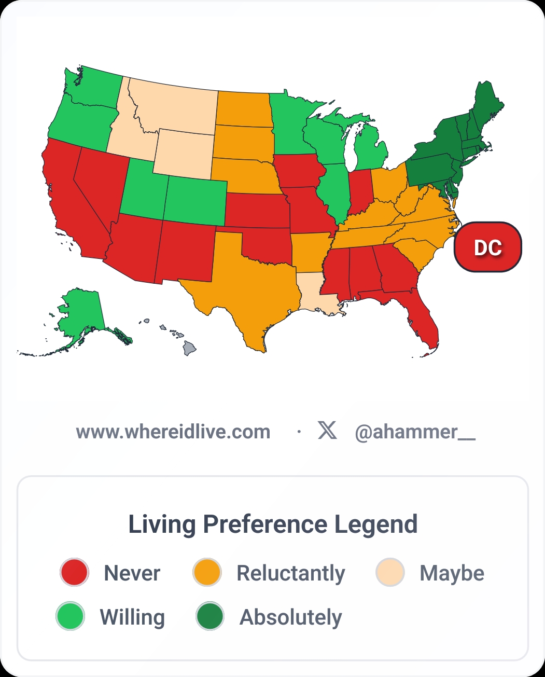Select the gray Hawaii islands
This screenshot has height=677, width=545.
(190, 348)
